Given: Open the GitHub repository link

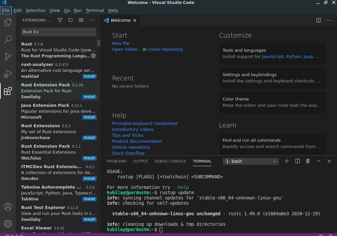Looking at the screenshot, I should (131, 147).
